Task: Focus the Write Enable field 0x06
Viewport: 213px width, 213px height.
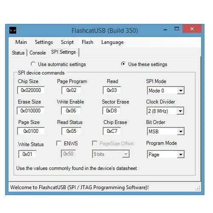Action: [71, 111]
